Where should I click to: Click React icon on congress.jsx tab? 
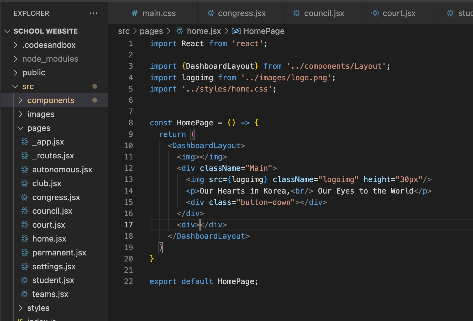point(210,13)
